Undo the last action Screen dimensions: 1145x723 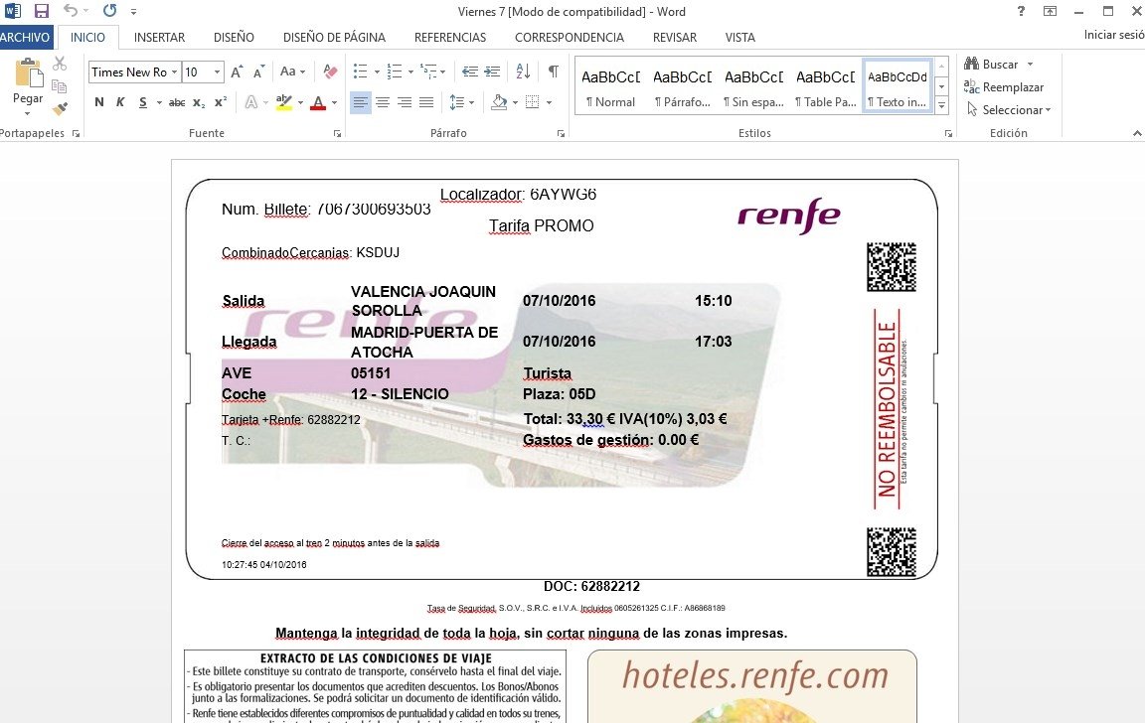tap(71, 11)
